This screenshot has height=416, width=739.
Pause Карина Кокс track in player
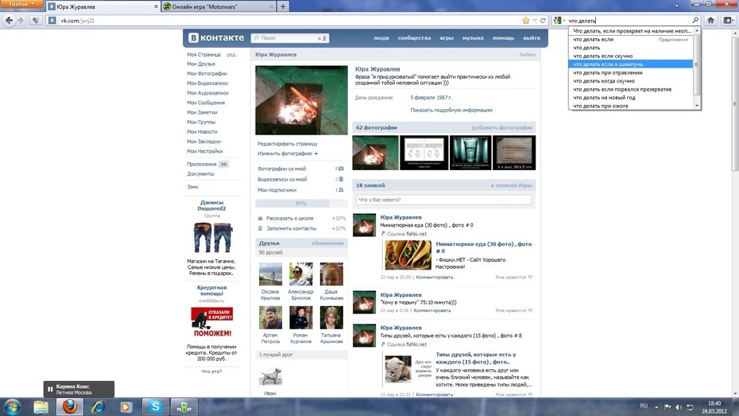[50, 389]
